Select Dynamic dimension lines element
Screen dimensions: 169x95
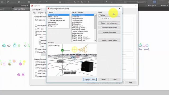[x=83, y=31]
